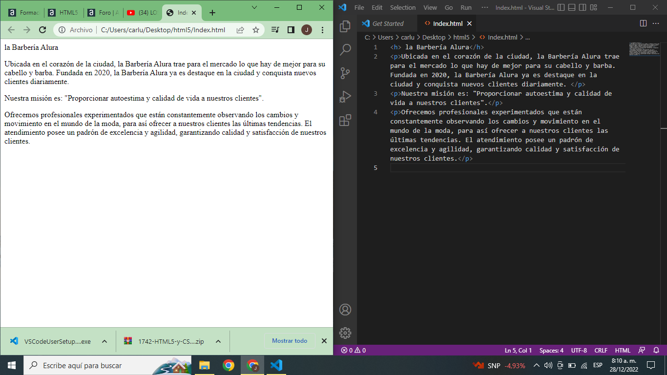Go forward in Chrome
667x375 pixels.
tap(27, 30)
